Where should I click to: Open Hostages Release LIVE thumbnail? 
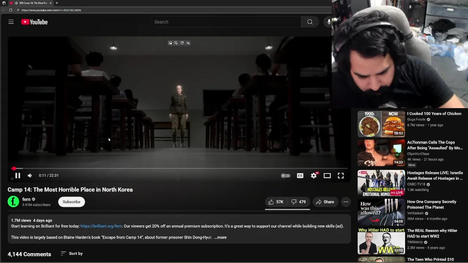pos(381,183)
